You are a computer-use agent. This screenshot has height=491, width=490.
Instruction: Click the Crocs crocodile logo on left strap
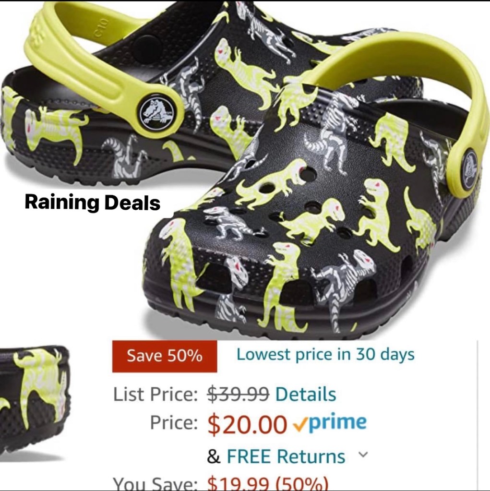(156, 112)
